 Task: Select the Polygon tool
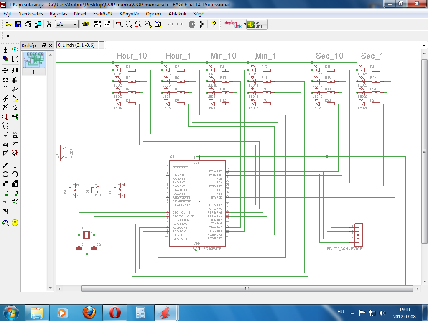[15, 184]
